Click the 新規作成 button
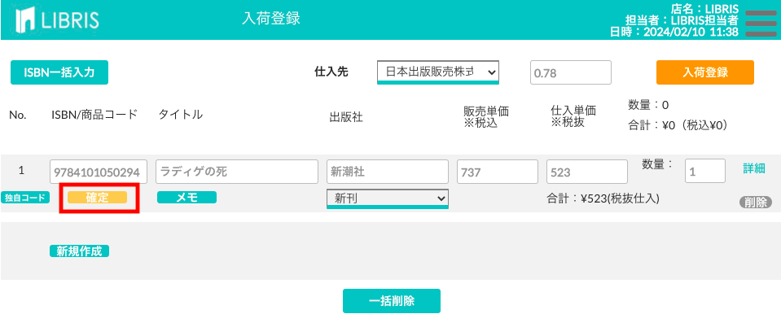The width and height of the screenshot is (781, 327). (x=79, y=251)
